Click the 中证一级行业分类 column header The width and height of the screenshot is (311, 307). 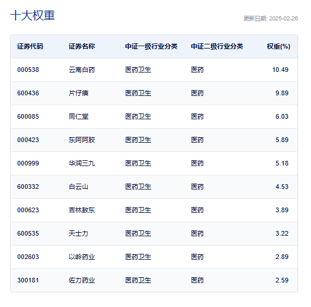[x=151, y=47]
